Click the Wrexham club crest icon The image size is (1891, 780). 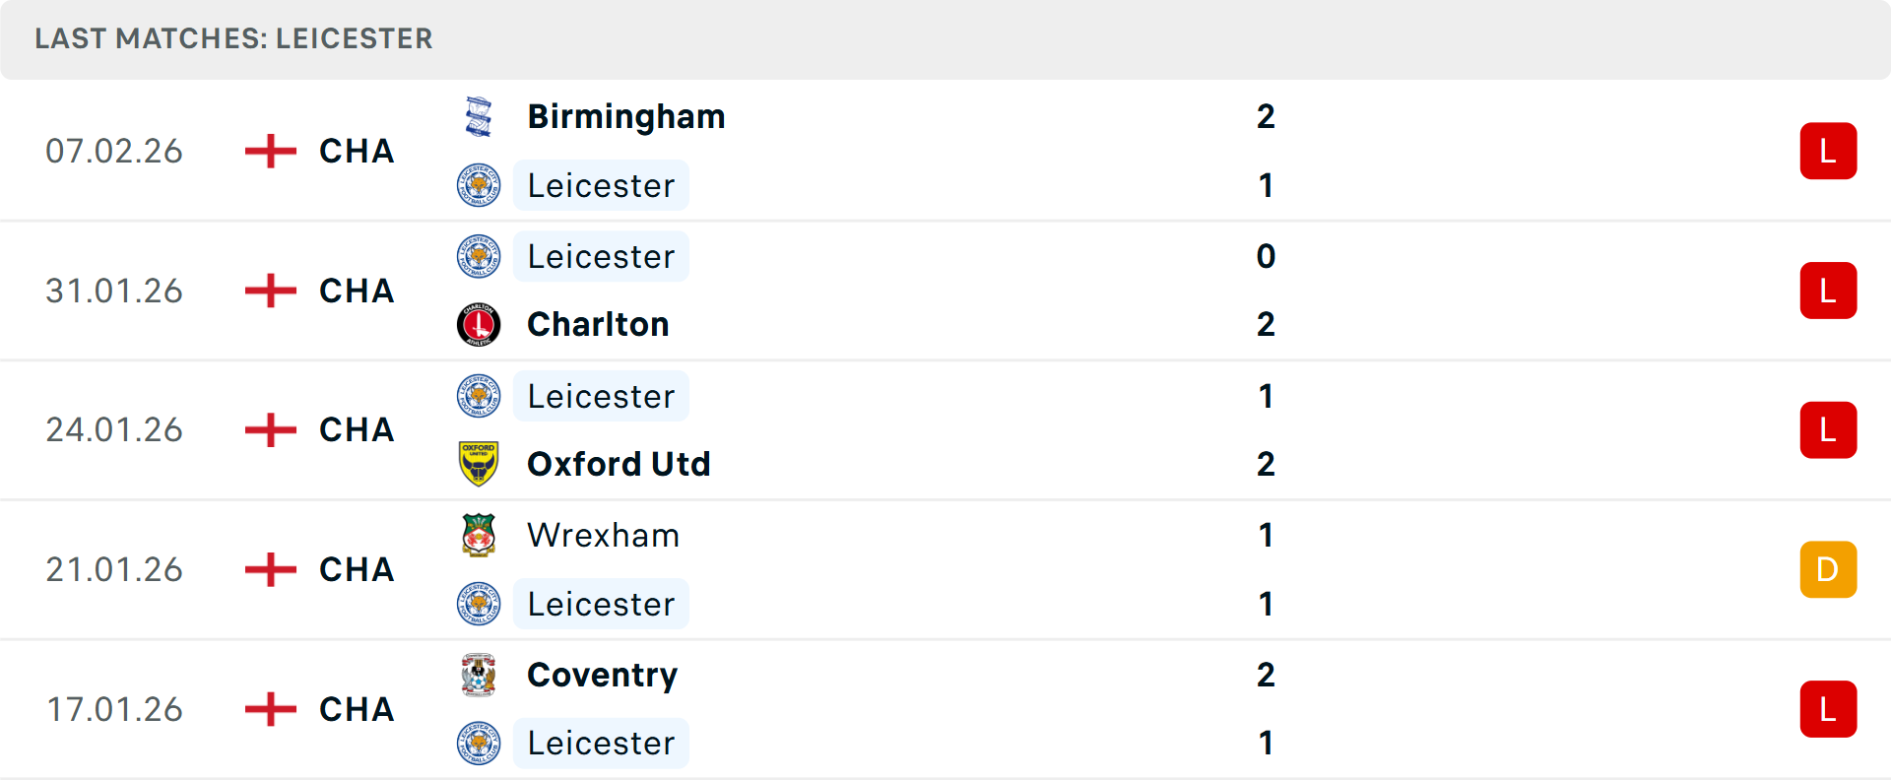click(479, 536)
